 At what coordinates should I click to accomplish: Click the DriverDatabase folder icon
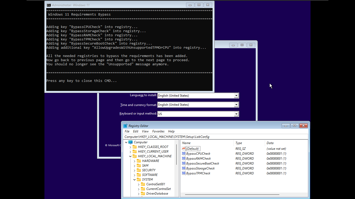tap(143, 194)
